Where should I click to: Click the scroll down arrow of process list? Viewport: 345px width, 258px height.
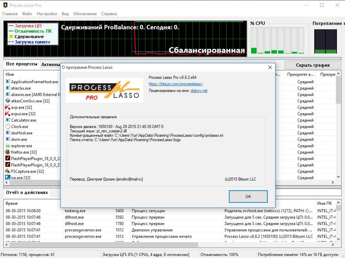(338, 177)
